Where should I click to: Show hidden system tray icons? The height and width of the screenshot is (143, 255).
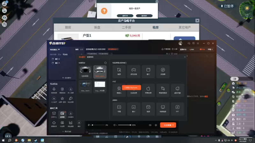[216, 140]
